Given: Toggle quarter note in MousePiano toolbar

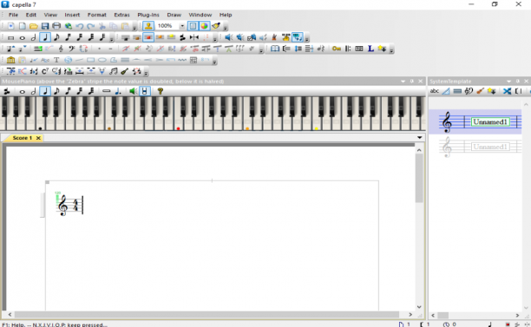Looking at the screenshot, I should tap(45, 91).
